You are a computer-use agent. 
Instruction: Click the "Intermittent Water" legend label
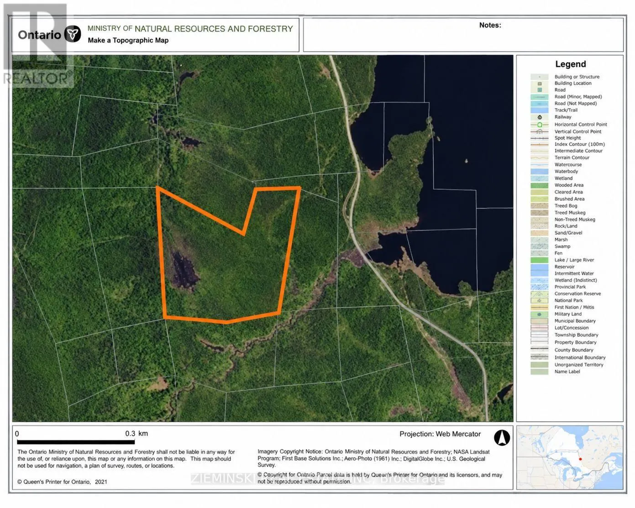[574, 273]
